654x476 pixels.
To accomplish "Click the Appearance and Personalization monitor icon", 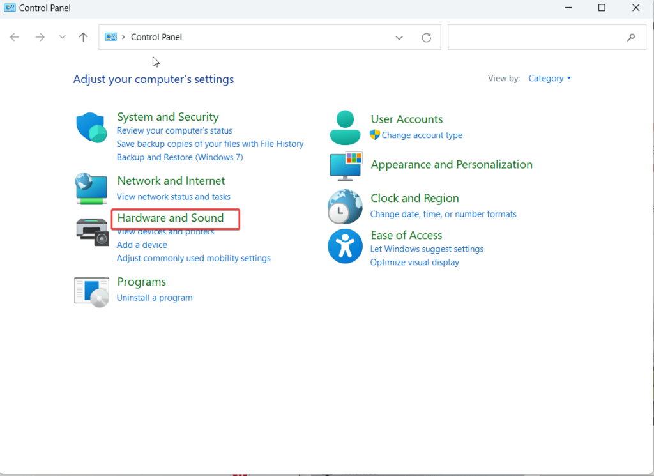I will coord(346,166).
